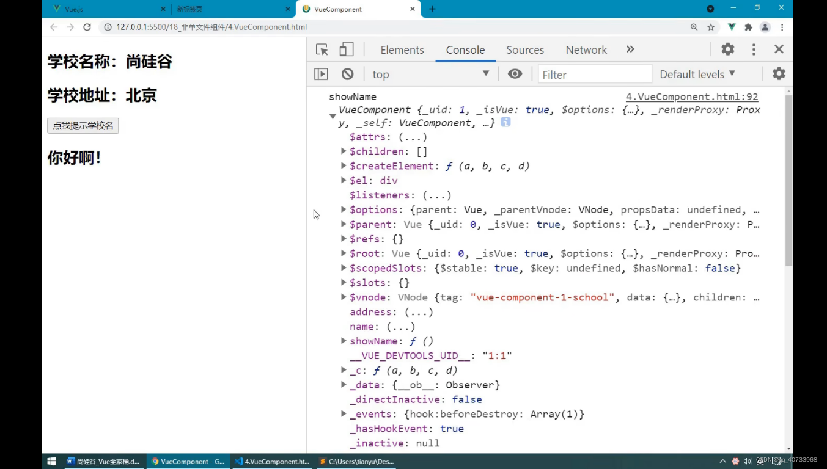Click the volume icon in system tray
The width and height of the screenshot is (827, 469).
tap(747, 461)
